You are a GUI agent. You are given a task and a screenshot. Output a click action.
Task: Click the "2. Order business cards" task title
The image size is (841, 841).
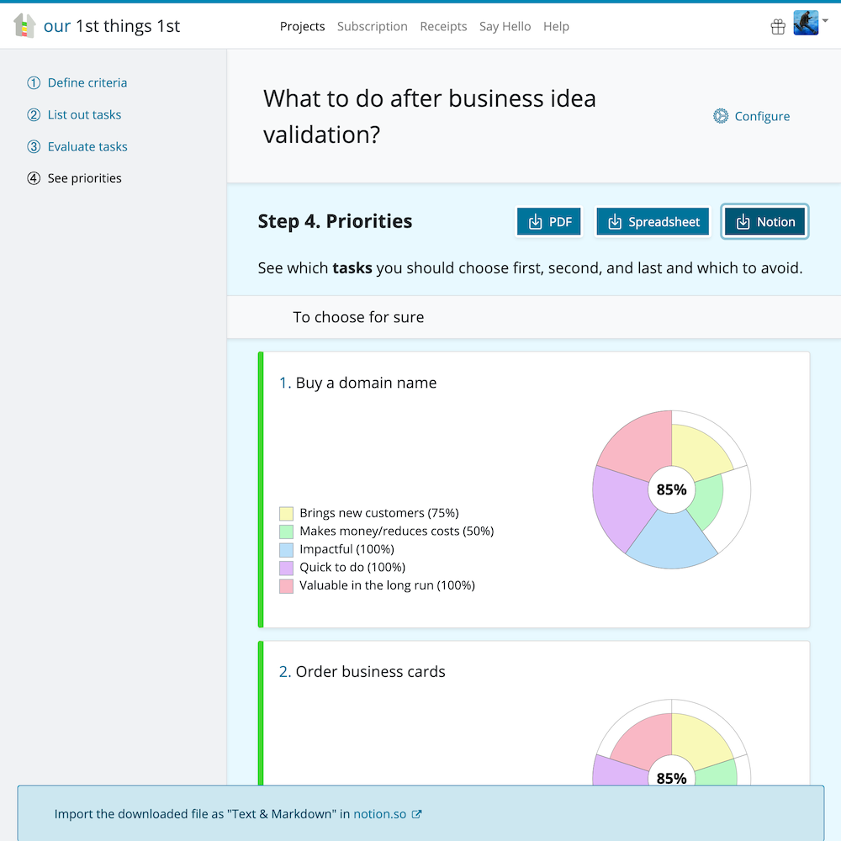362,671
